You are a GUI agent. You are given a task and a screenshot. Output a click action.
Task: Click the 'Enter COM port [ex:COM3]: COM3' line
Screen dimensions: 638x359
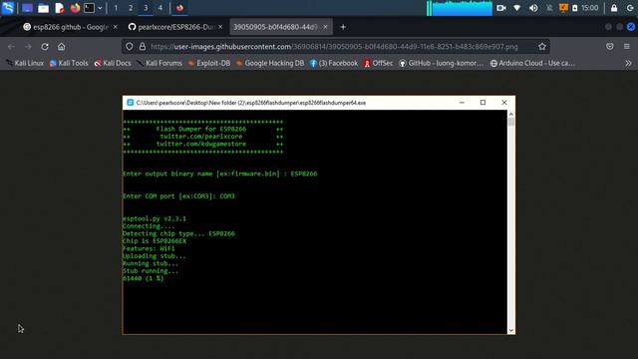pyautogui.click(x=178, y=196)
